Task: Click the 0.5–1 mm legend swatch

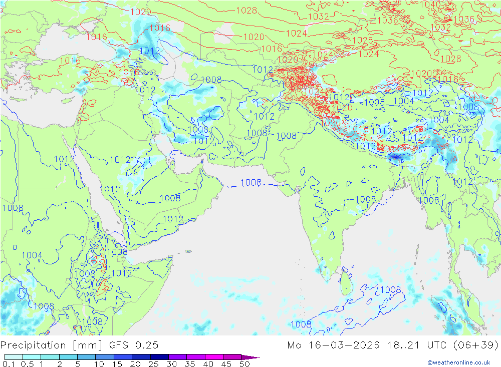Action: coord(32,357)
